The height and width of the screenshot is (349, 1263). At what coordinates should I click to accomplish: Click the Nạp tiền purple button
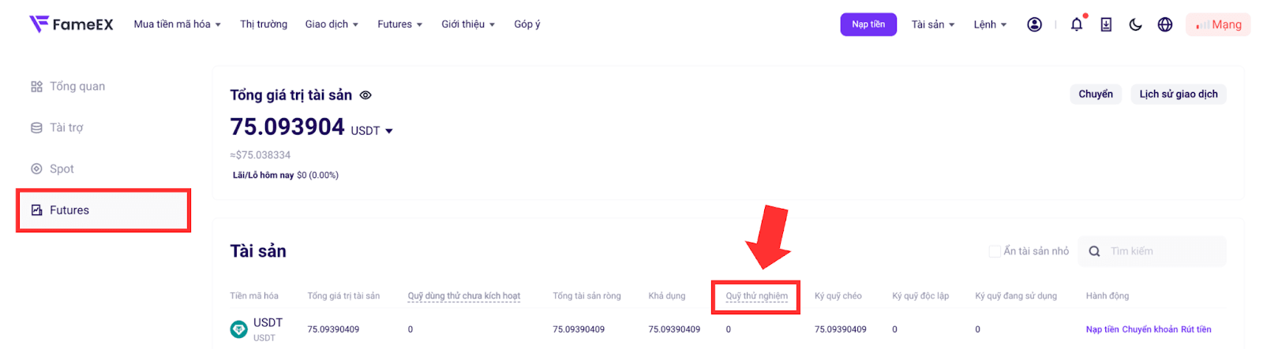coord(868,24)
